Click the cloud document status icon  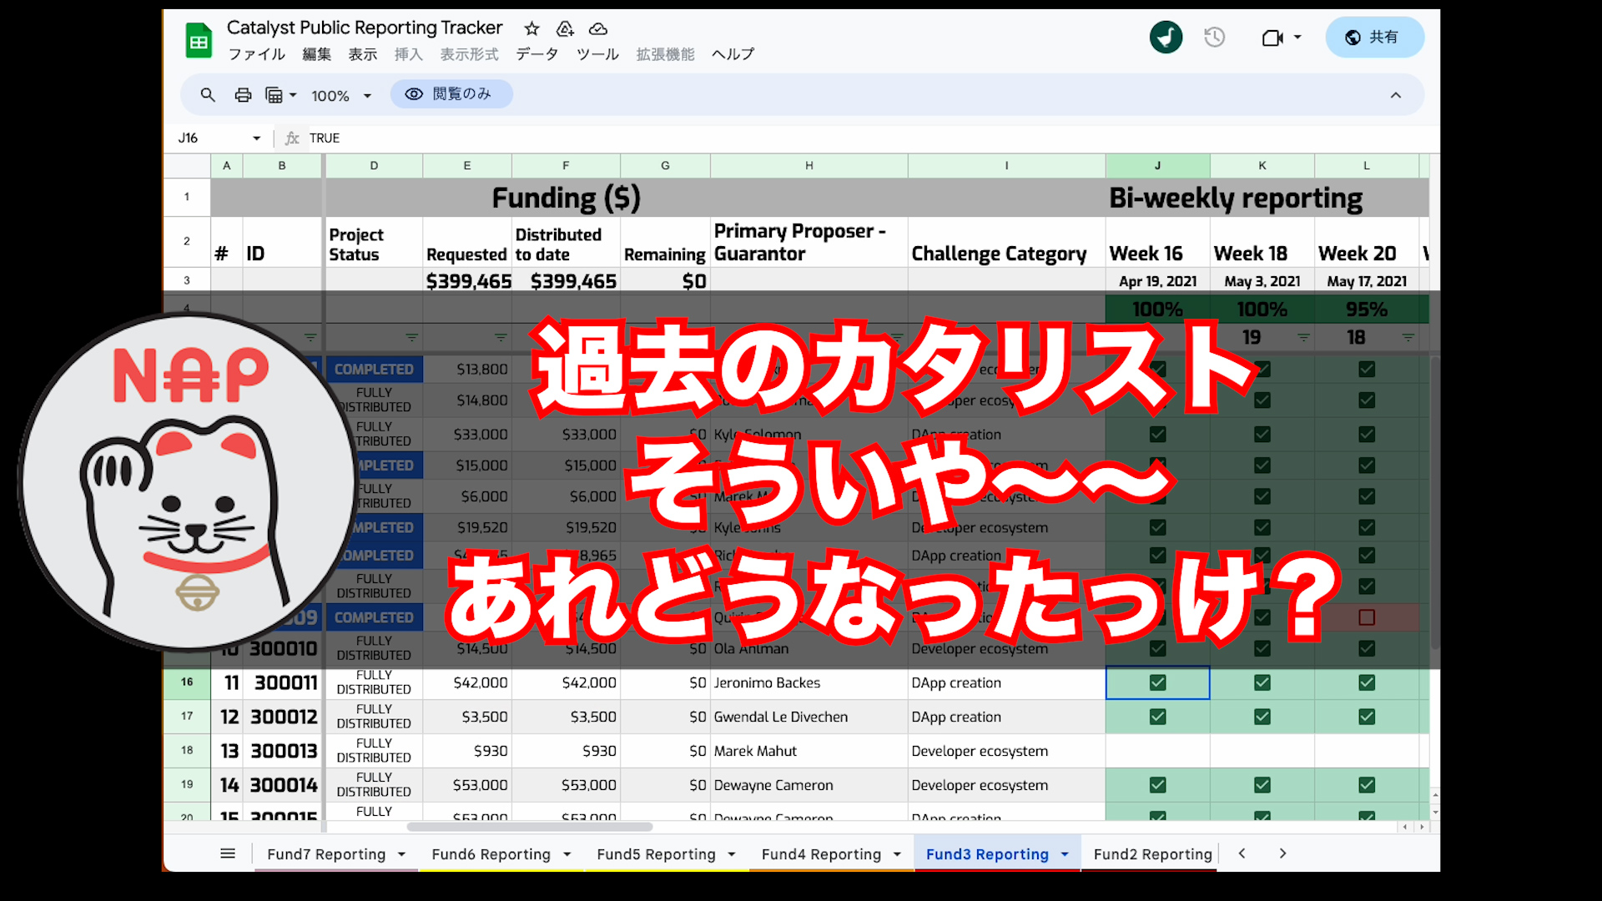[x=598, y=29]
